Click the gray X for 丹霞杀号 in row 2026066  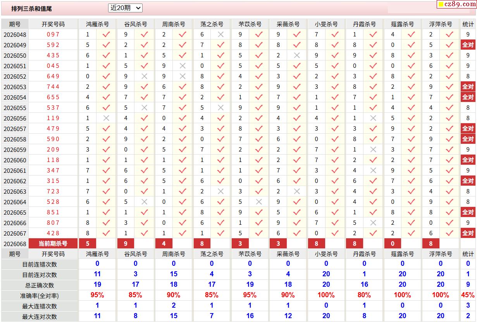tap(373, 223)
